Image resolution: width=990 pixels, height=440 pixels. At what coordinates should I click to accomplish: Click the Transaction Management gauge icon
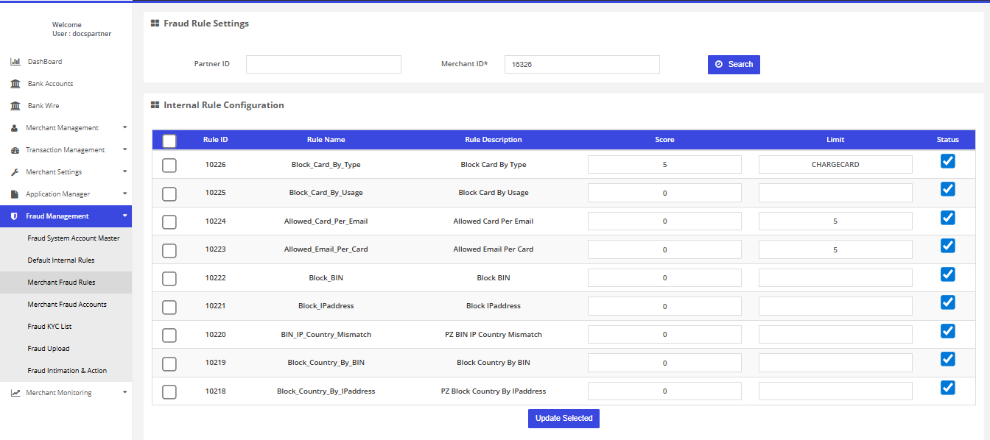click(x=15, y=150)
